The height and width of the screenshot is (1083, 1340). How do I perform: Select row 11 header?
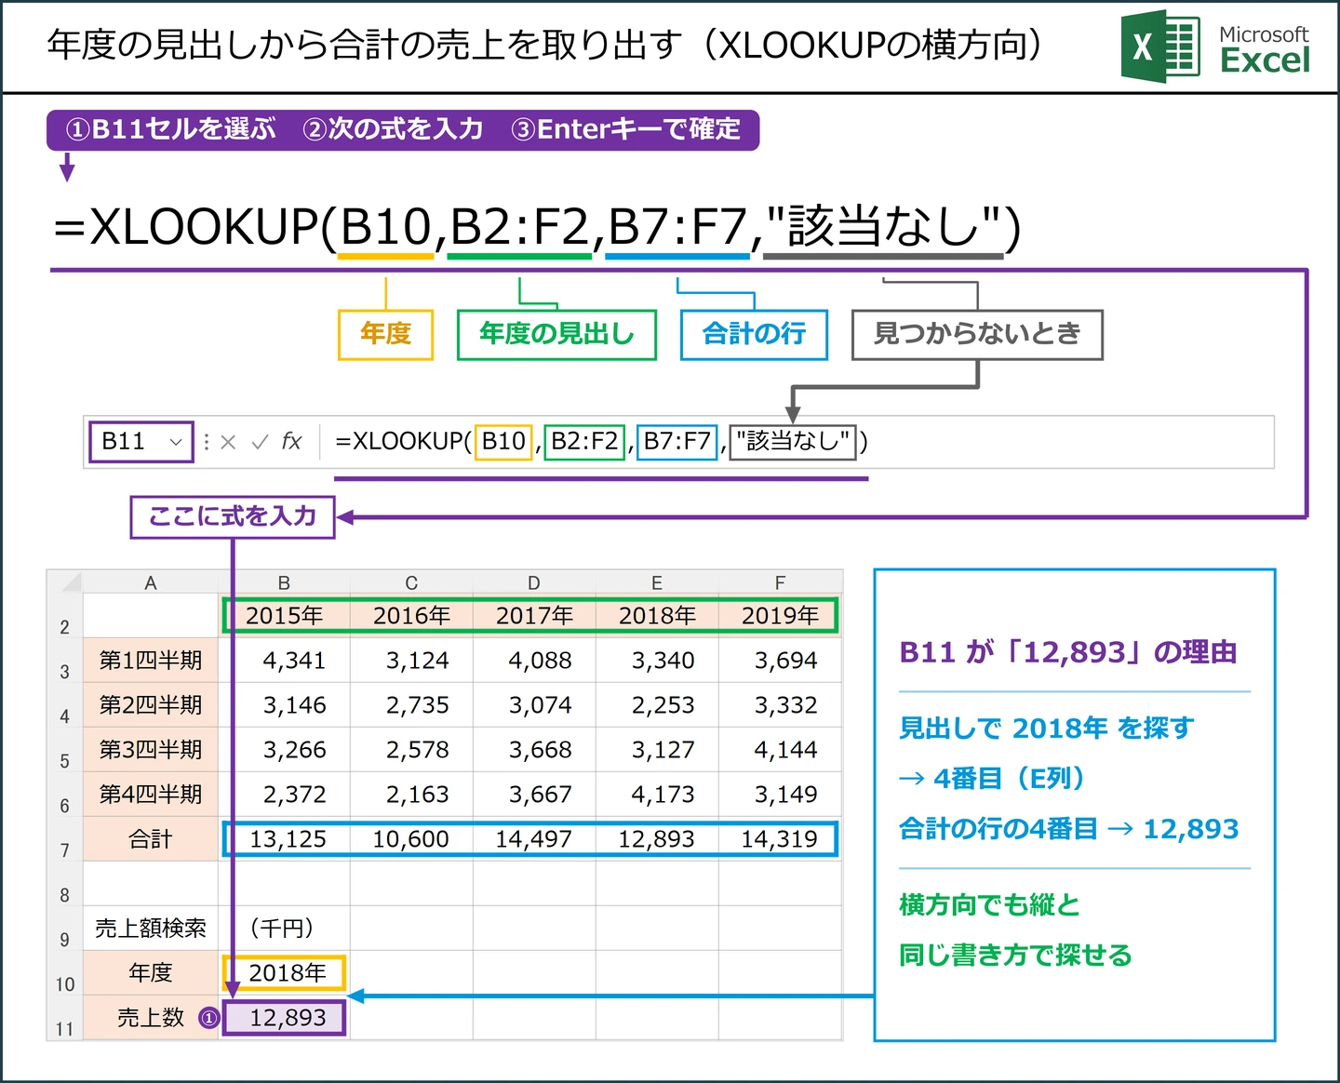click(x=65, y=1018)
